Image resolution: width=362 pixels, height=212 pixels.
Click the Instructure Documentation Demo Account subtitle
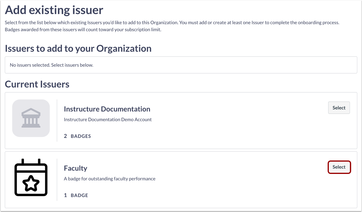pyautogui.click(x=108, y=119)
